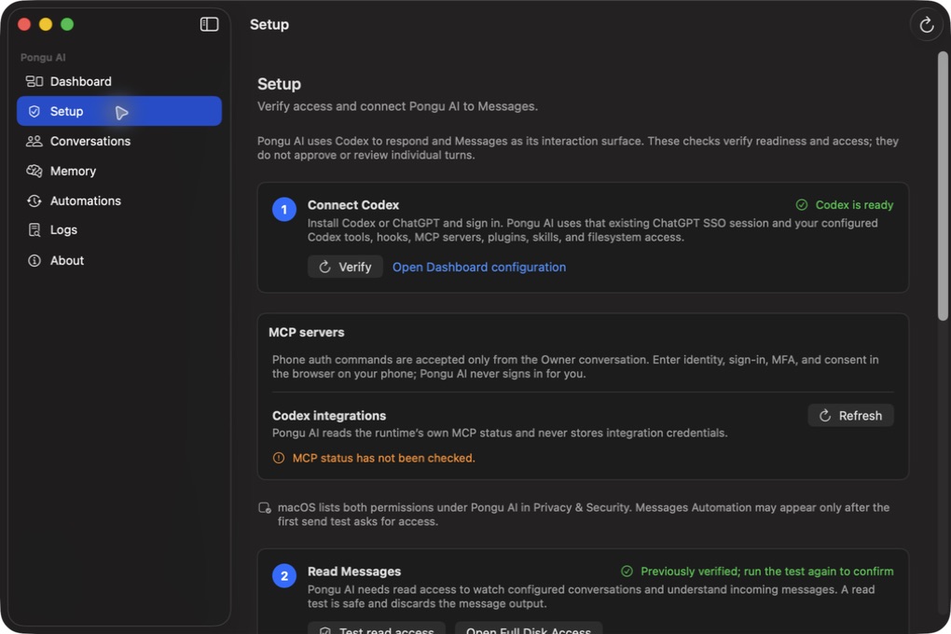
Task: Click the Connect Codex heading
Action: click(353, 205)
